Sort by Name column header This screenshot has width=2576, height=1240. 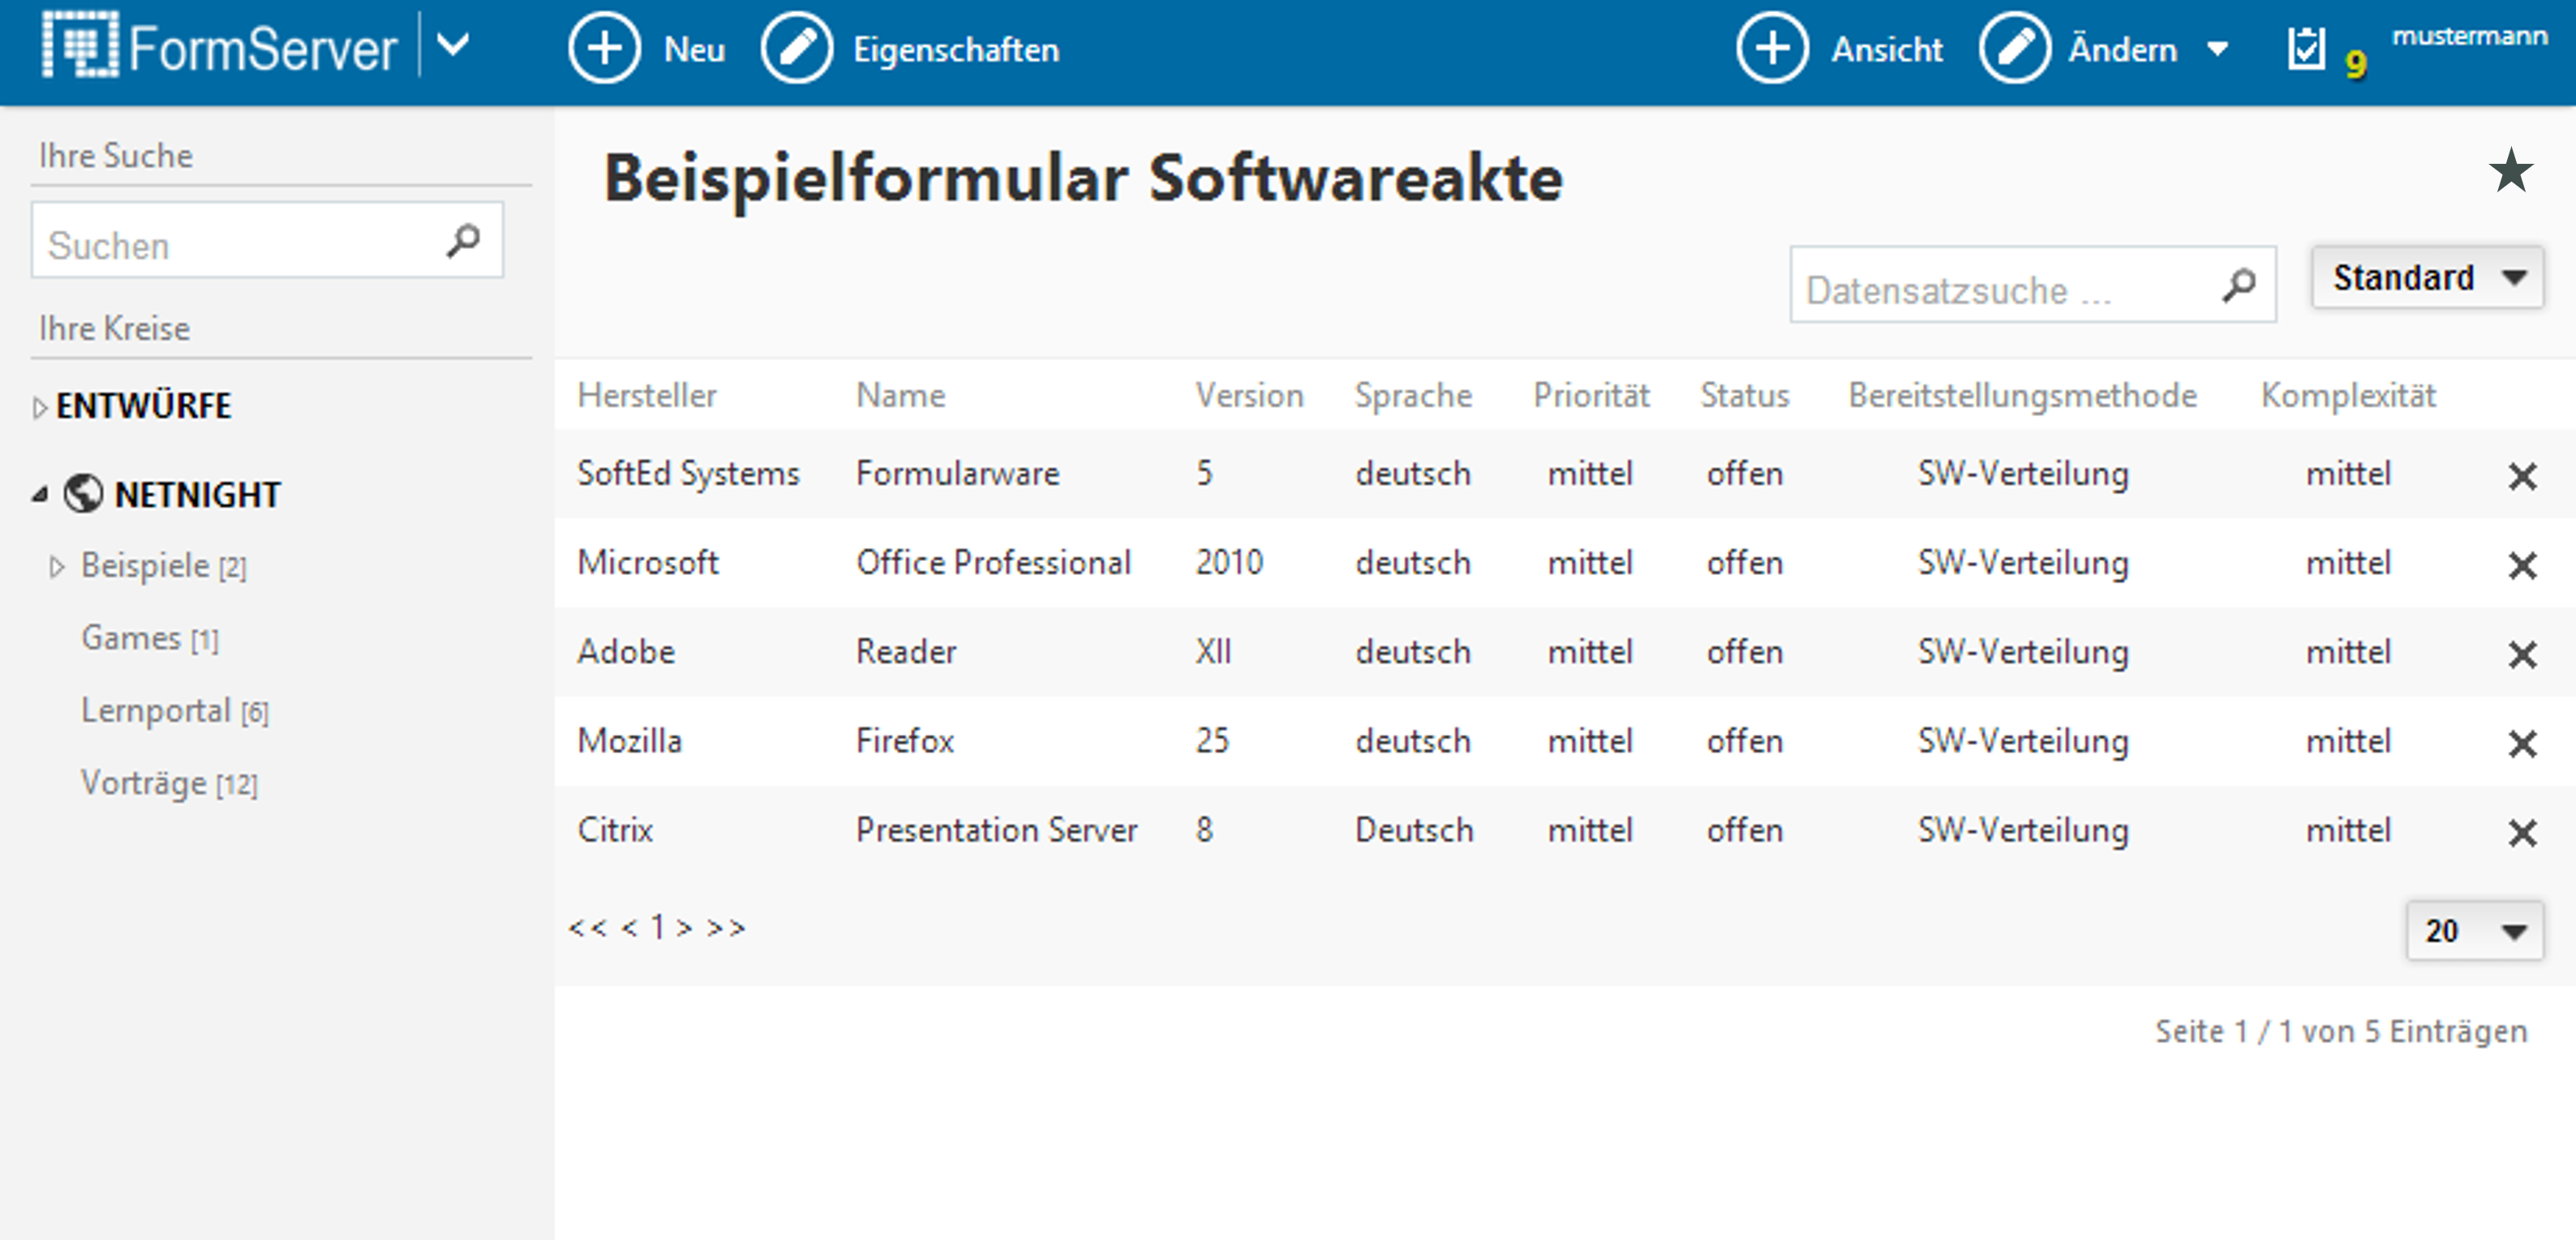900,395
